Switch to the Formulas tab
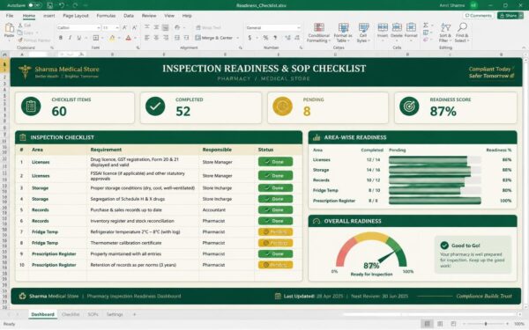 [x=106, y=16]
